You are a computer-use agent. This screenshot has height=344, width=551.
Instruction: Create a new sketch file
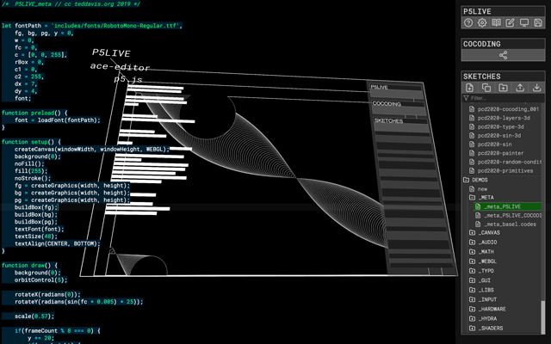[469, 87]
